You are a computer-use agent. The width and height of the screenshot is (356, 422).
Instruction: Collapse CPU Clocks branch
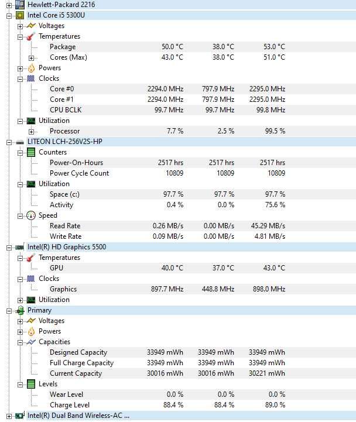[20, 79]
